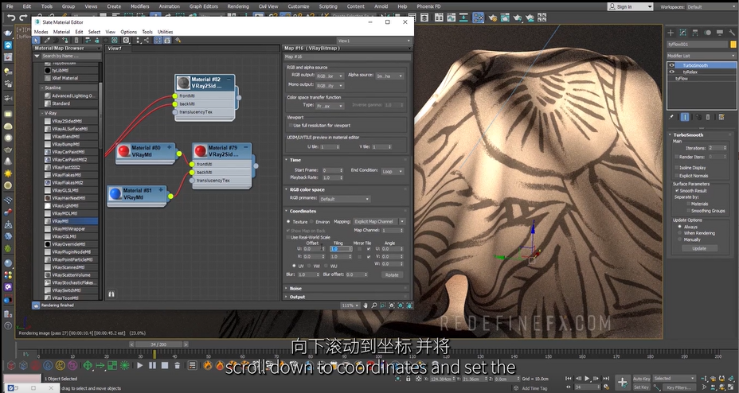
Task: Click the flashlight icon at end of Slate toolbar
Action: [178, 41]
